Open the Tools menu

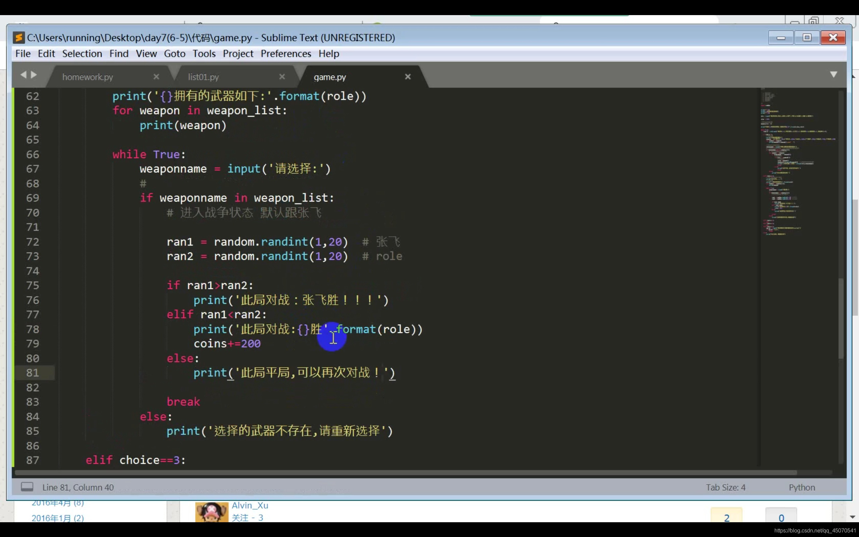[204, 54]
